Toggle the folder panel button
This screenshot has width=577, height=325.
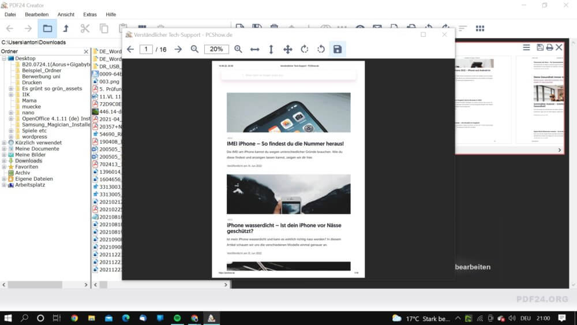point(47,28)
